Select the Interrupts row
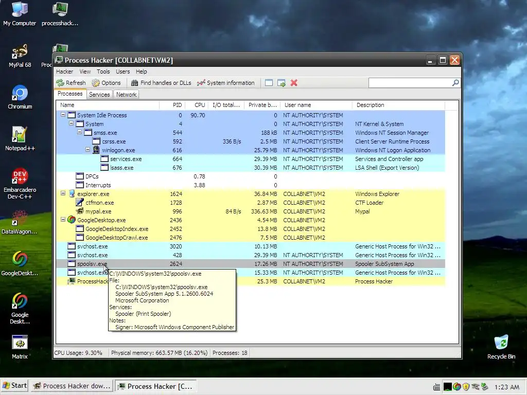The width and height of the screenshot is (527, 395). pyautogui.click(x=251, y=185)
